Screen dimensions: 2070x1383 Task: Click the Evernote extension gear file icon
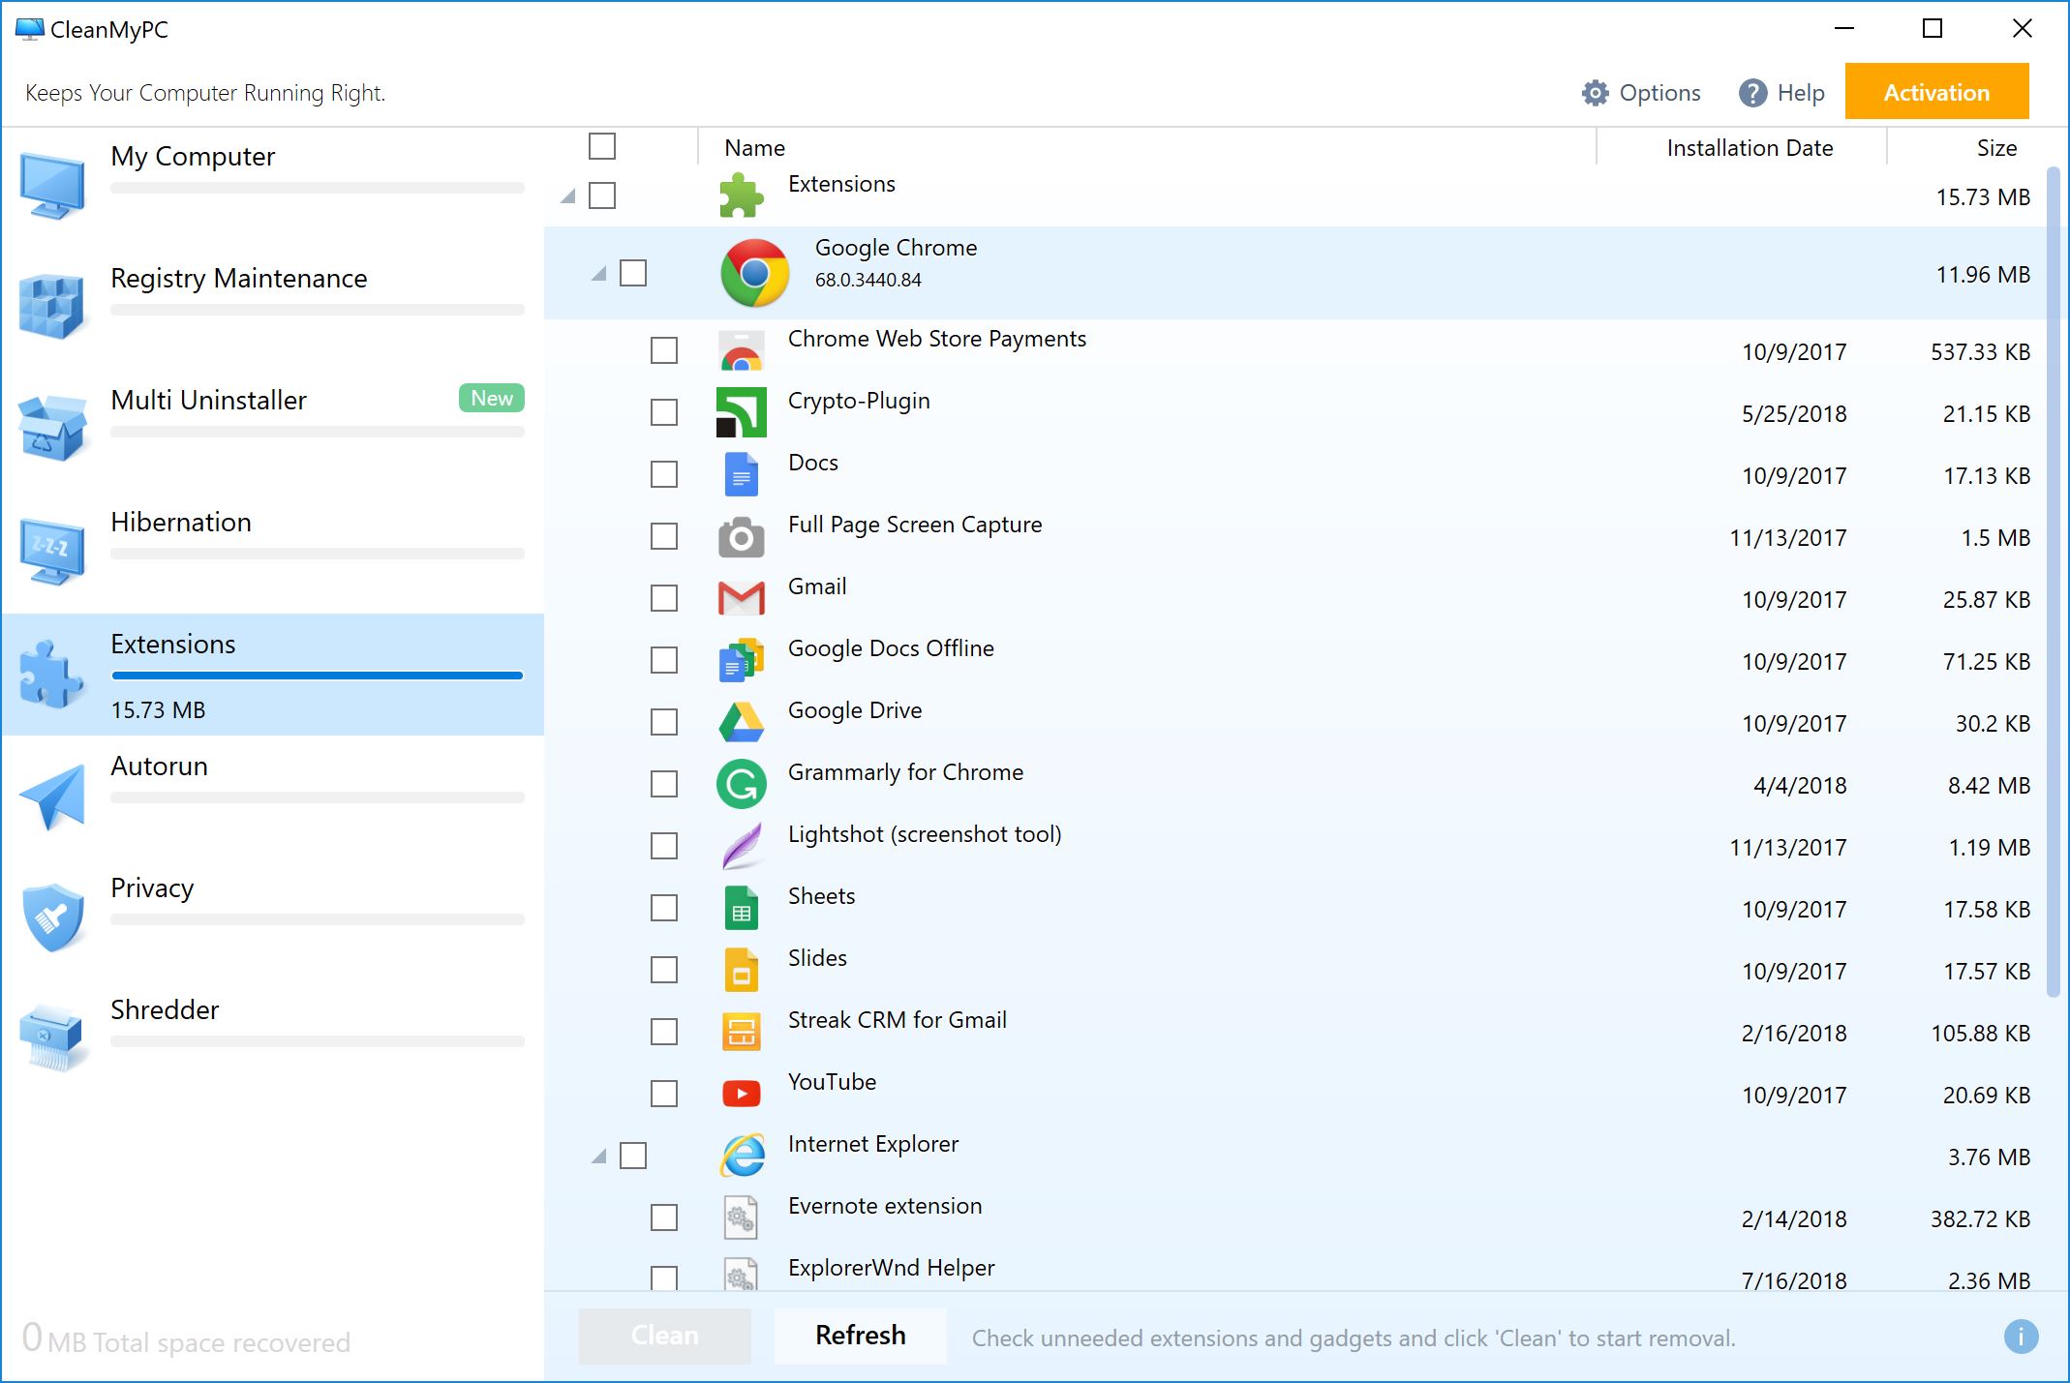tap(741, 1218)
